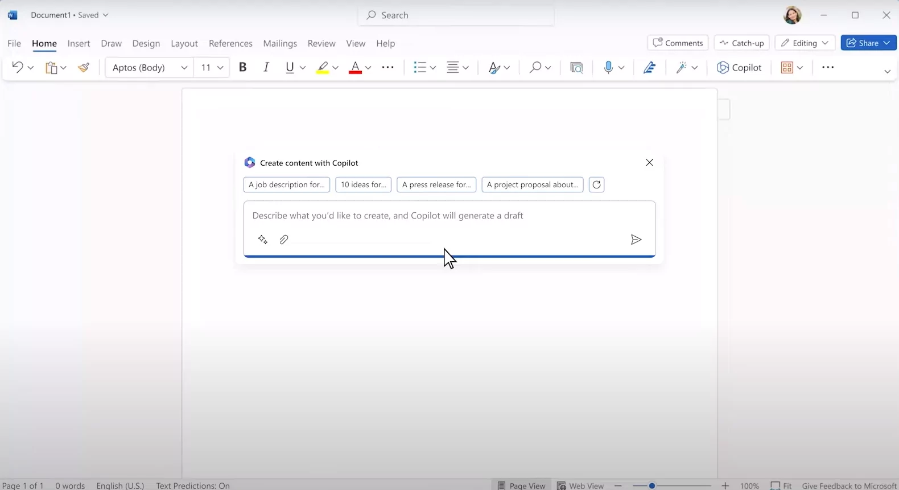Screen dimensions: 899x490
Task: Toggle Bold formatting
Action: 242,67
